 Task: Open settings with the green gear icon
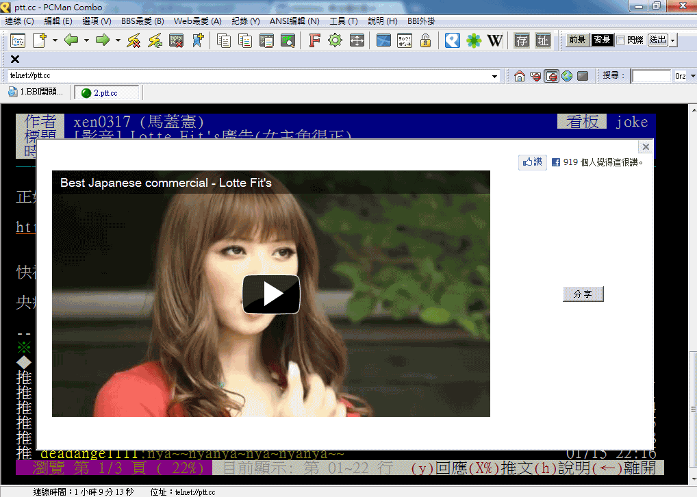pos(335,40)
